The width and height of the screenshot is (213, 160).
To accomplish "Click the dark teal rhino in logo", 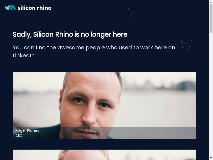I will coord(13,8).
